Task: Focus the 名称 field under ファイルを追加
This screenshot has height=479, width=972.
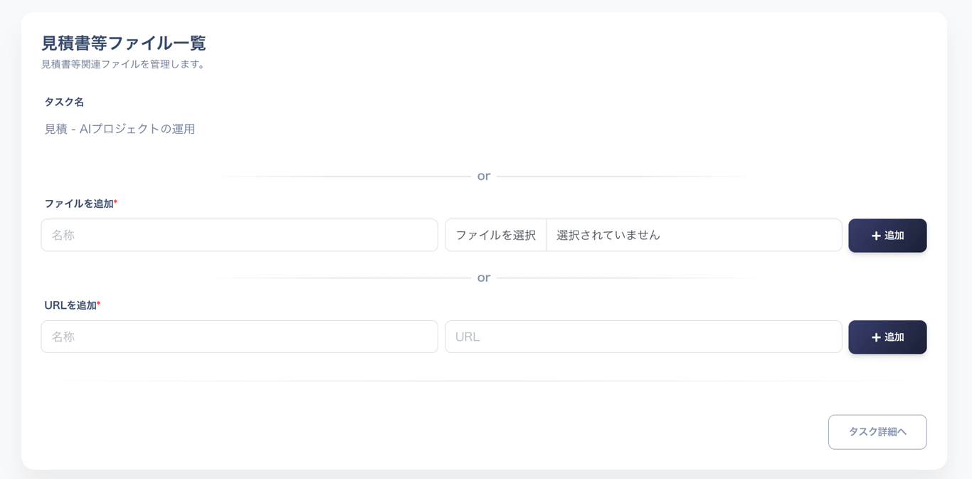Action: point(239,235)
